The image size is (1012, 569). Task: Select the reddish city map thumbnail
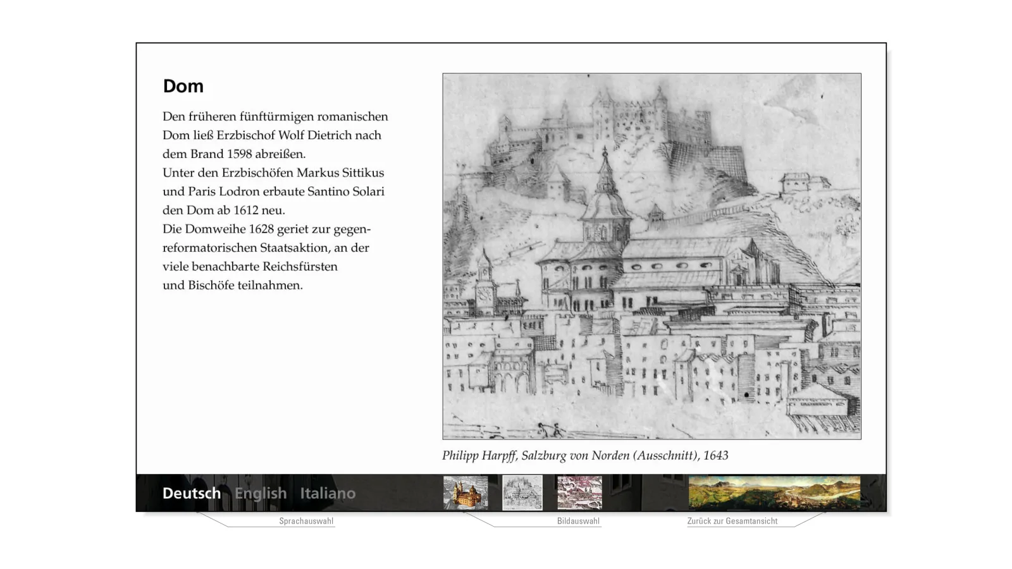click(x=579, y=493)
